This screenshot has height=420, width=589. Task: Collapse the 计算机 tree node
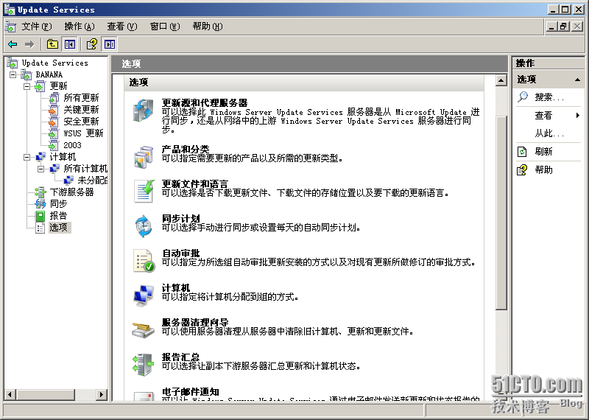pos(27,157)
